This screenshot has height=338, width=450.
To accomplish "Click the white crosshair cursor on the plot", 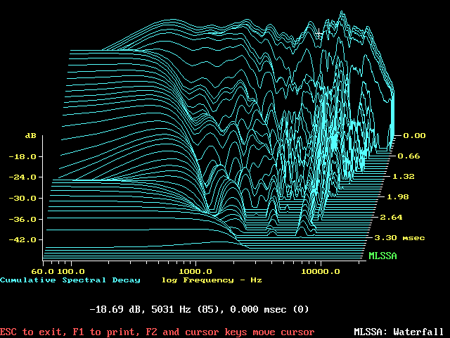I will pos(319,34).
